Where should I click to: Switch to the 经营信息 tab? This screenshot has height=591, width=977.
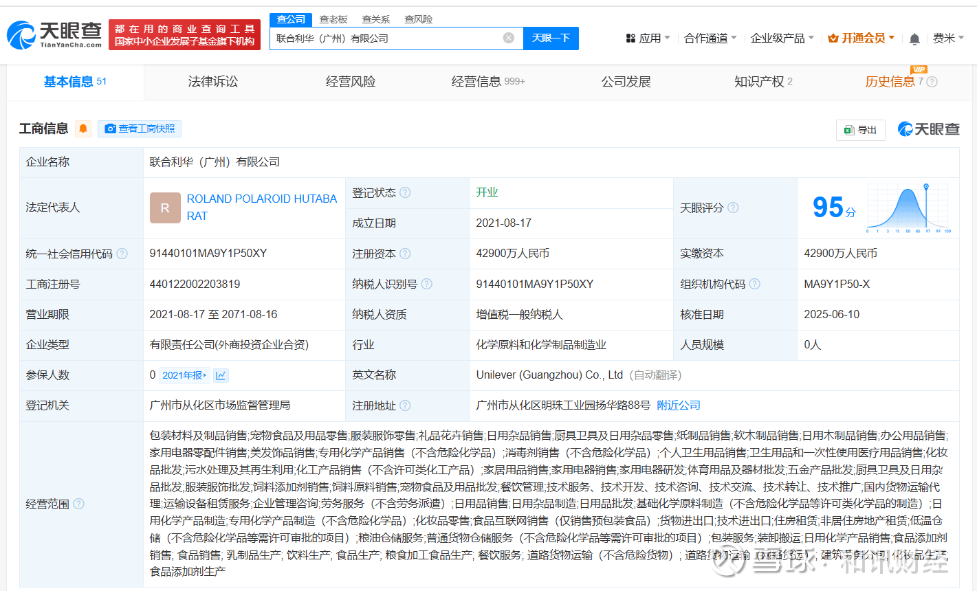coord(488,82)
